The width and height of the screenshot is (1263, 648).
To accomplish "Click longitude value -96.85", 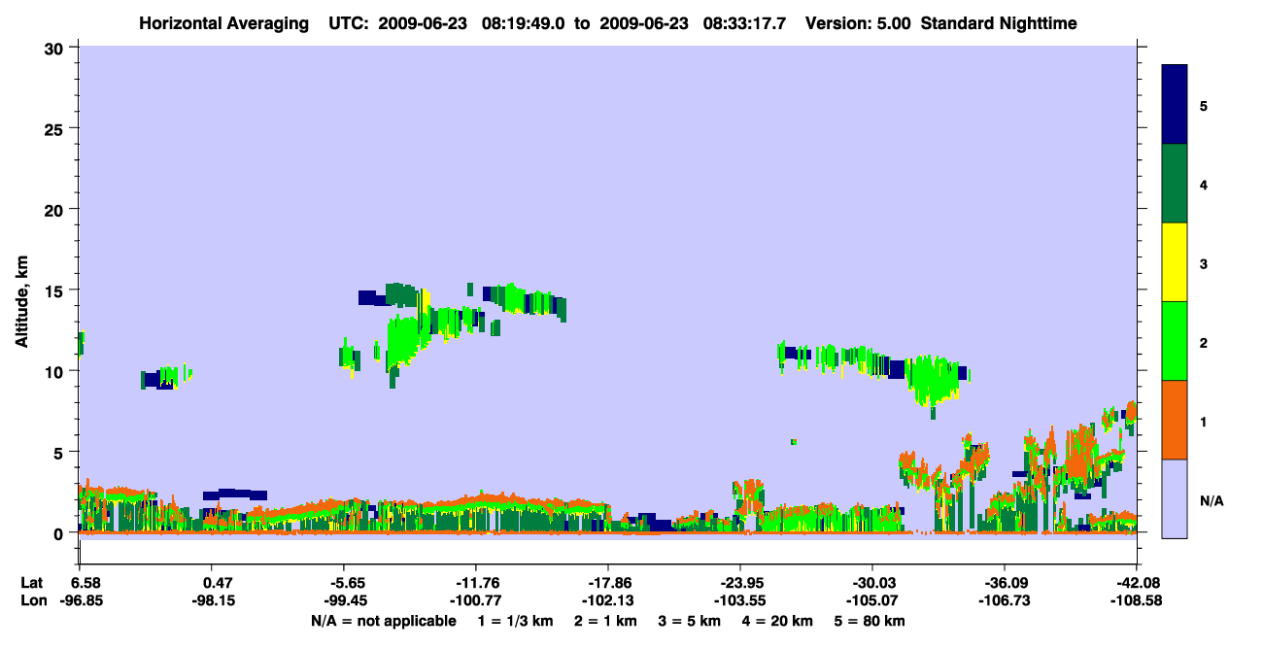I will point(83,600).
